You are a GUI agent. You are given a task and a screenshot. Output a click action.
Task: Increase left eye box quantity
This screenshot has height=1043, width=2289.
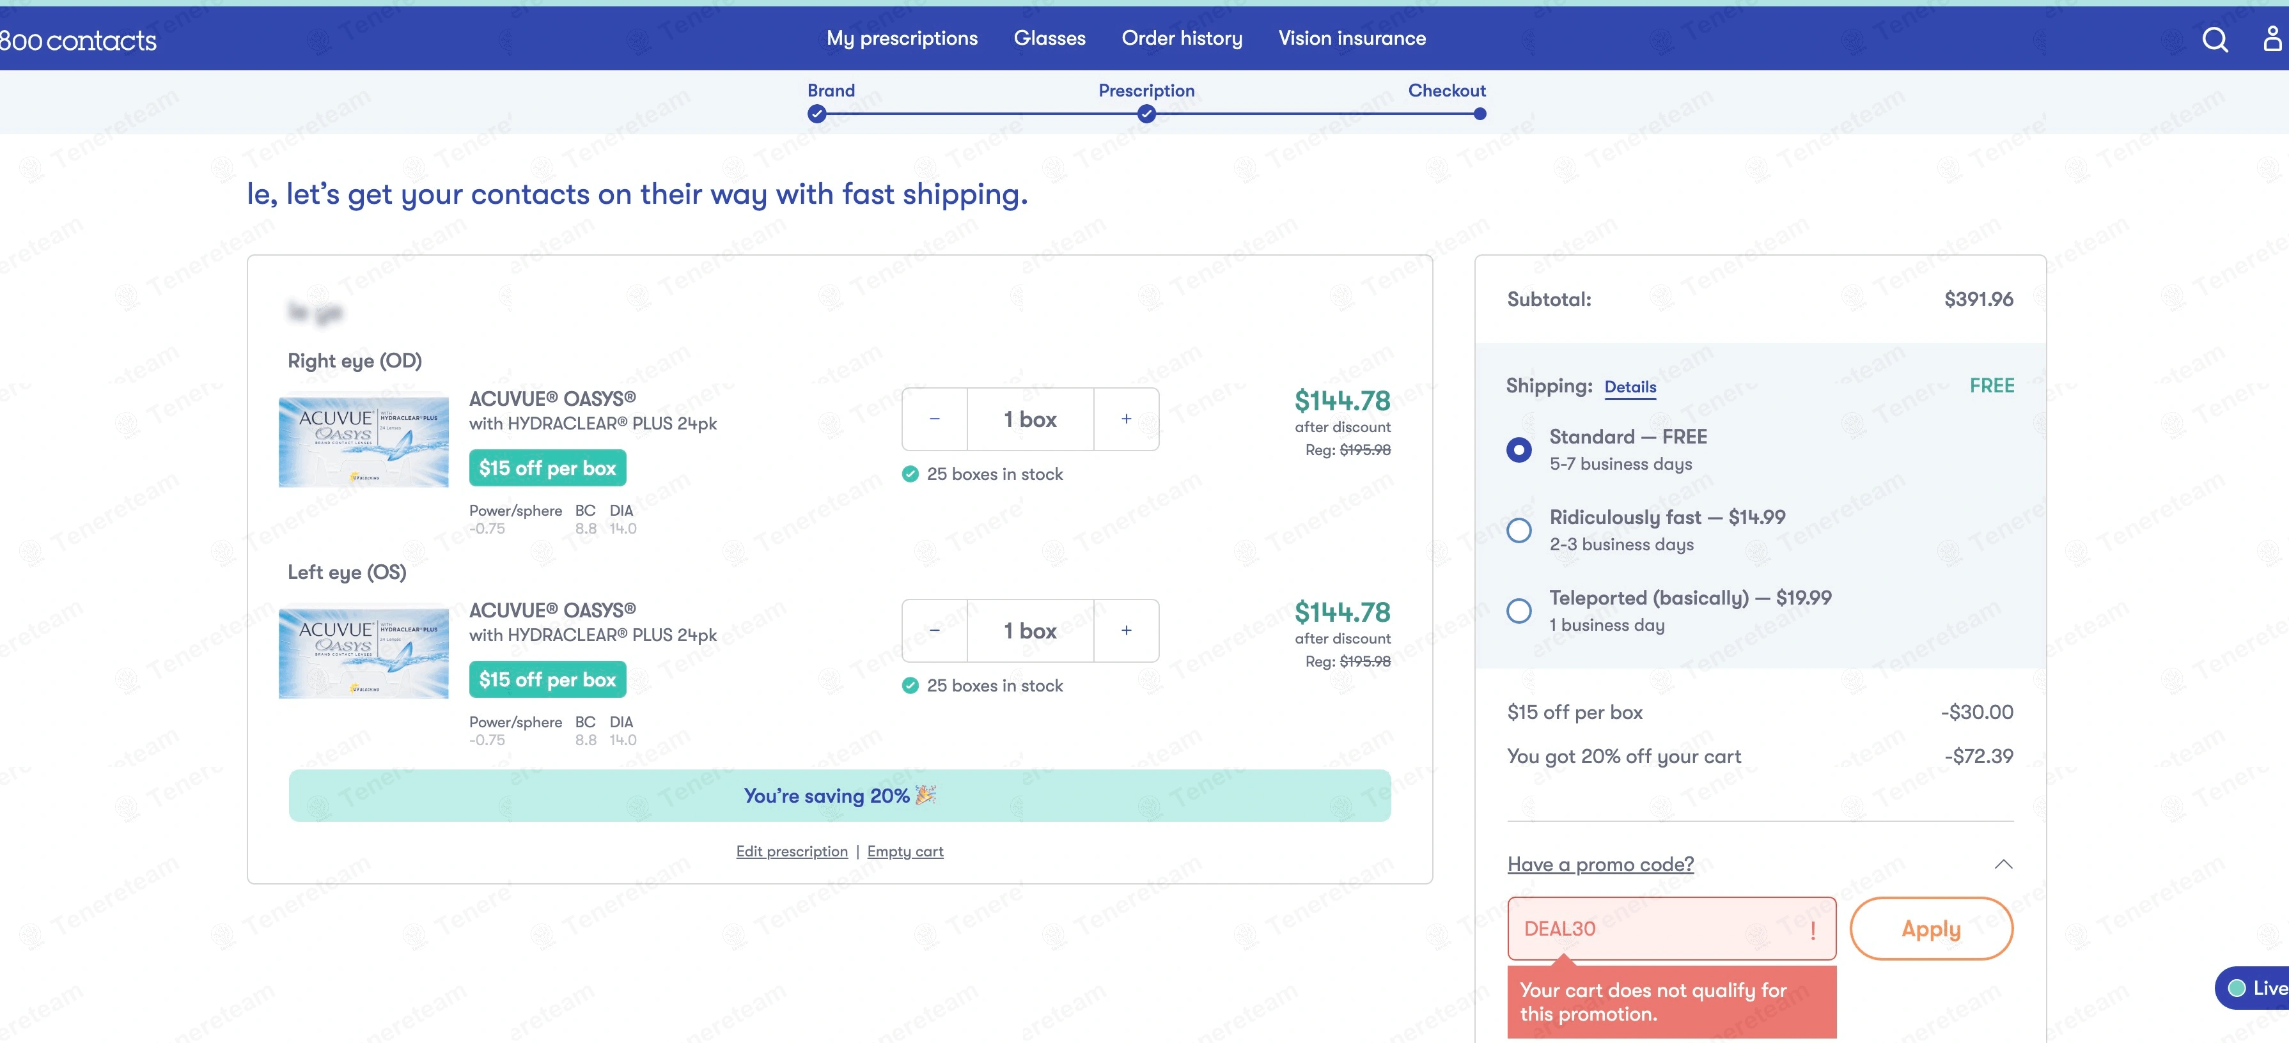[x=1126, y=630]
